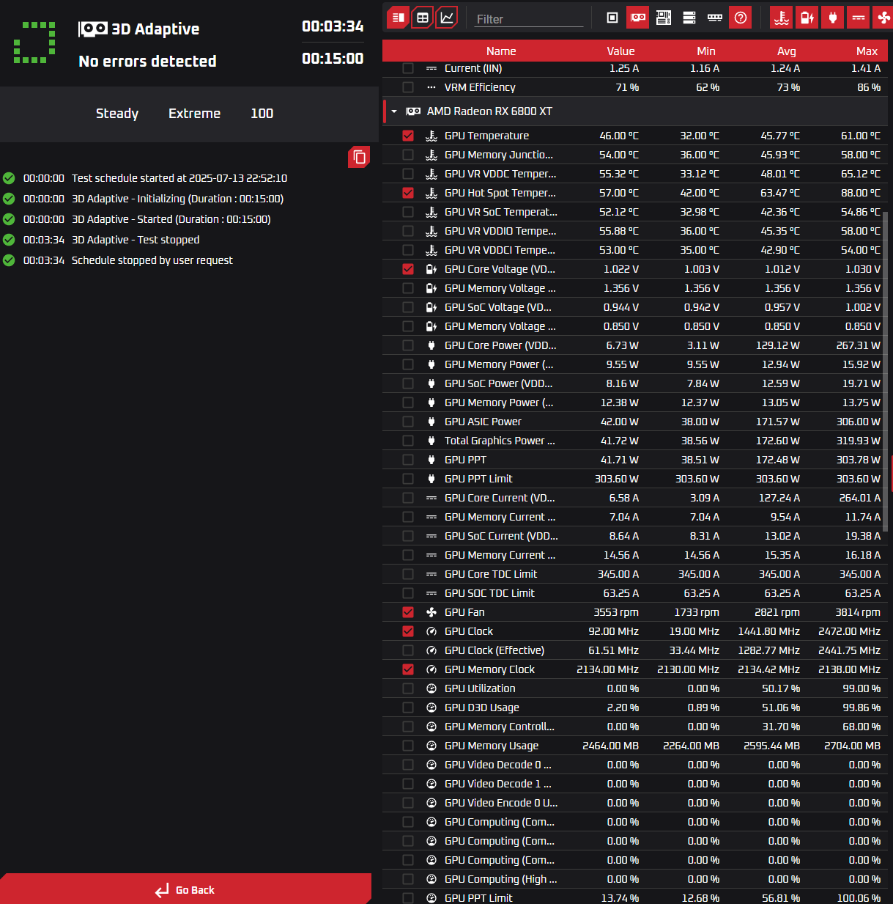
Task: Toggle fan sensor type filter
Action: (x=883, y=18)
